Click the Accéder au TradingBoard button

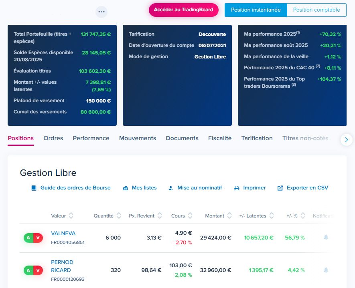click(183, 10)
